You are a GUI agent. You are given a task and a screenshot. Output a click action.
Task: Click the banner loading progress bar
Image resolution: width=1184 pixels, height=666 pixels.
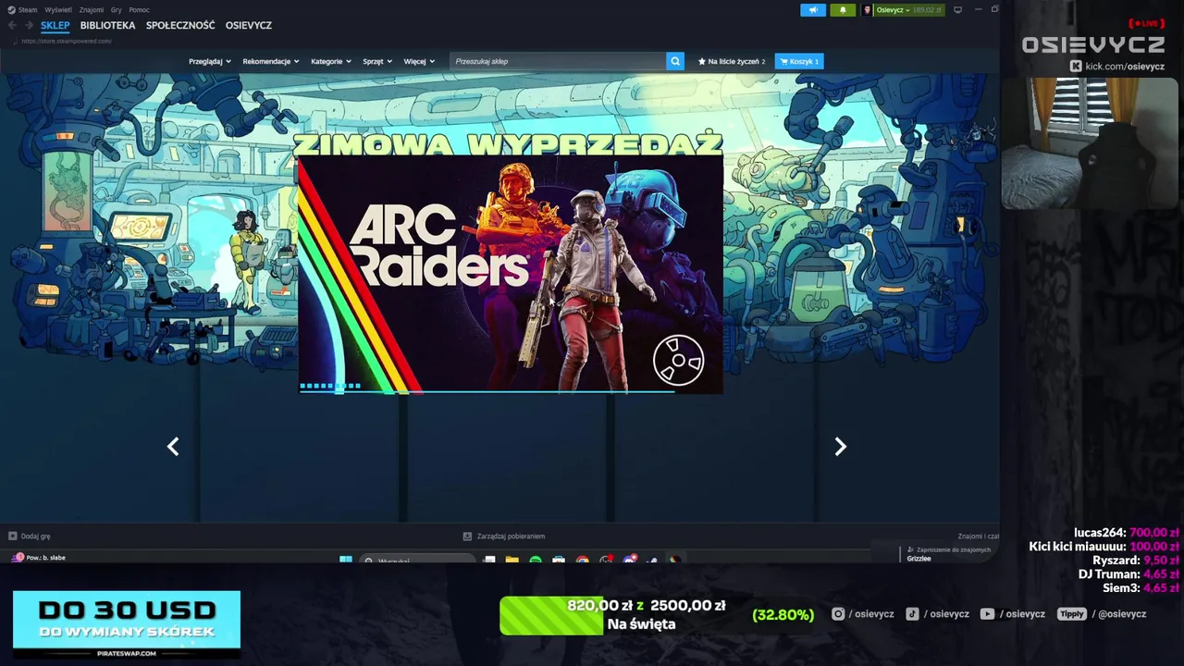point(487,390)
